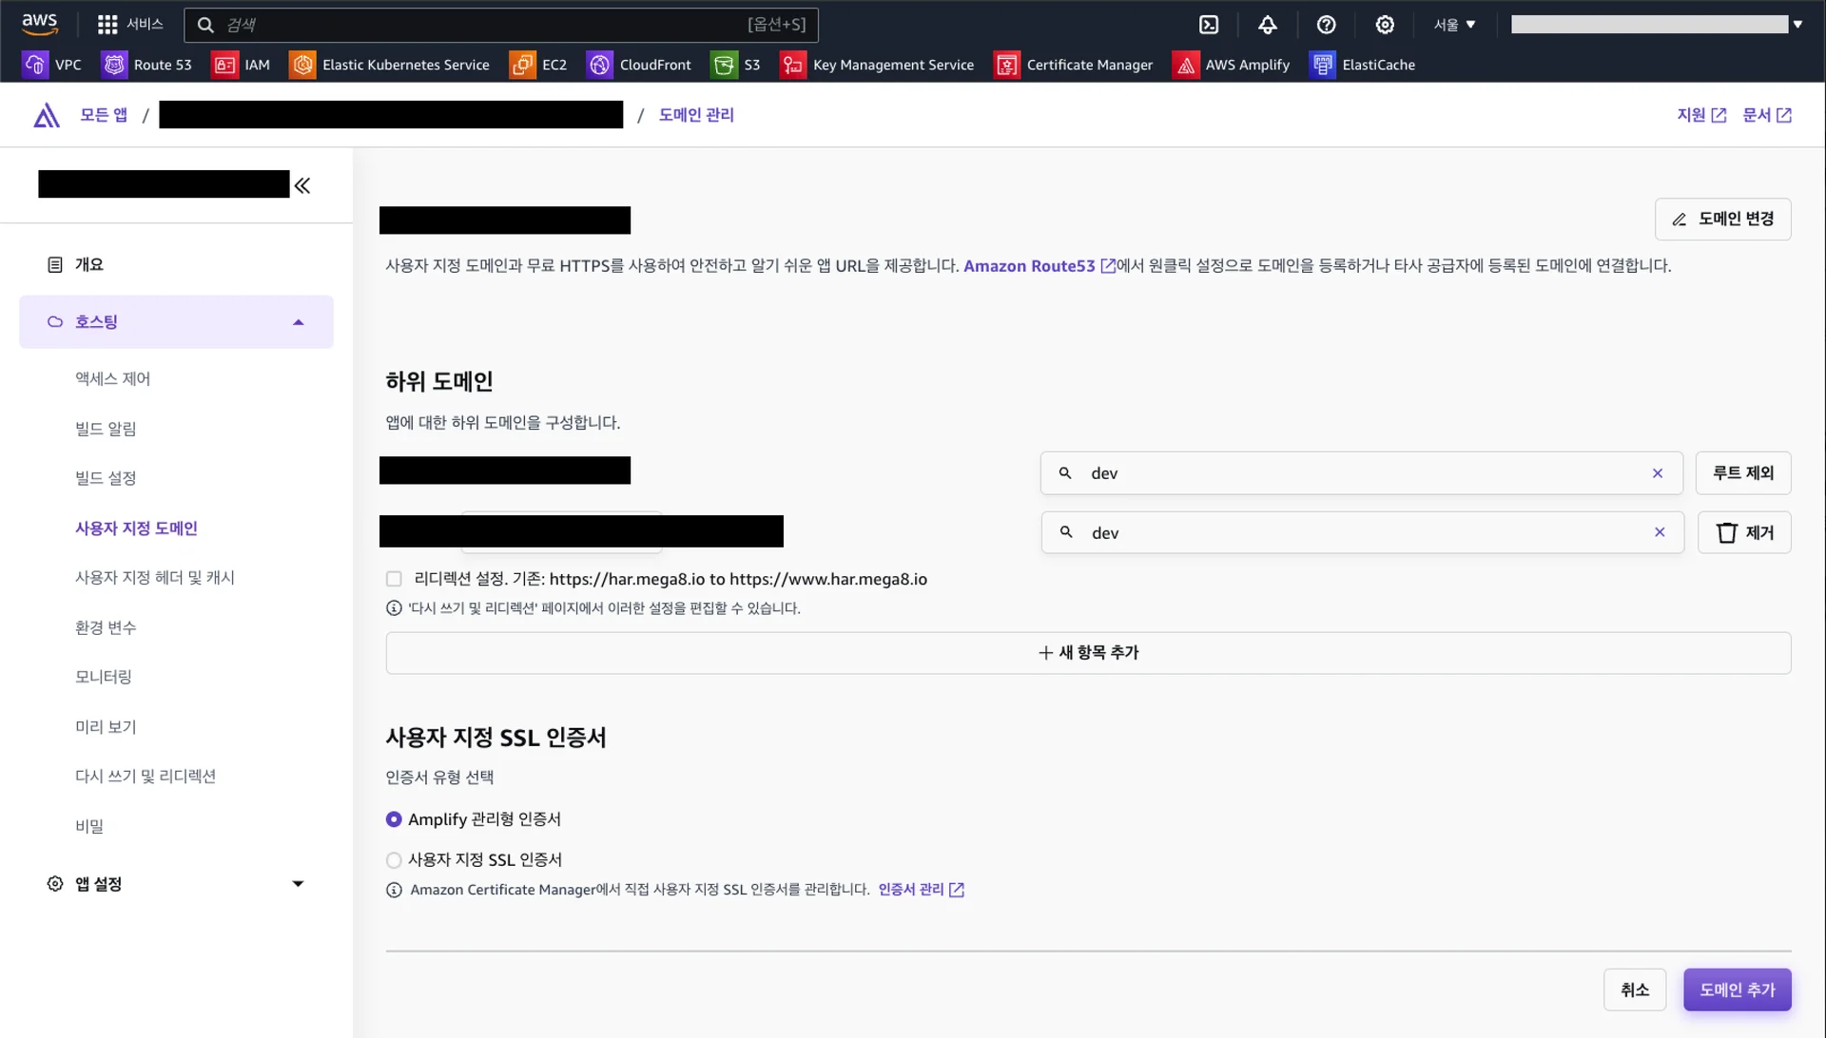The width and height of the screenshot is (1826, 1038).
Task: Open the CloudShell terminal icon
Action: click(x=1209, y=25)
